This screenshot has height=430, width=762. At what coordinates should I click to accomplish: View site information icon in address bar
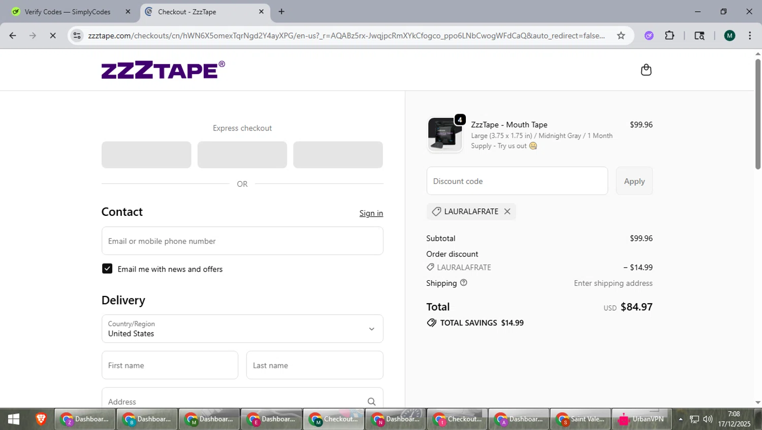click(77, 36)
